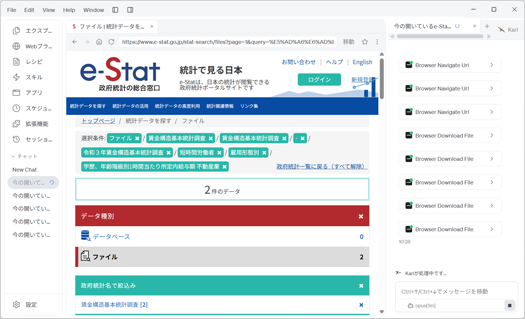This screenshot has width=525, height=319.
Task: Toggle the left sidebar panel icon
Action: click(x=115, y=10)
